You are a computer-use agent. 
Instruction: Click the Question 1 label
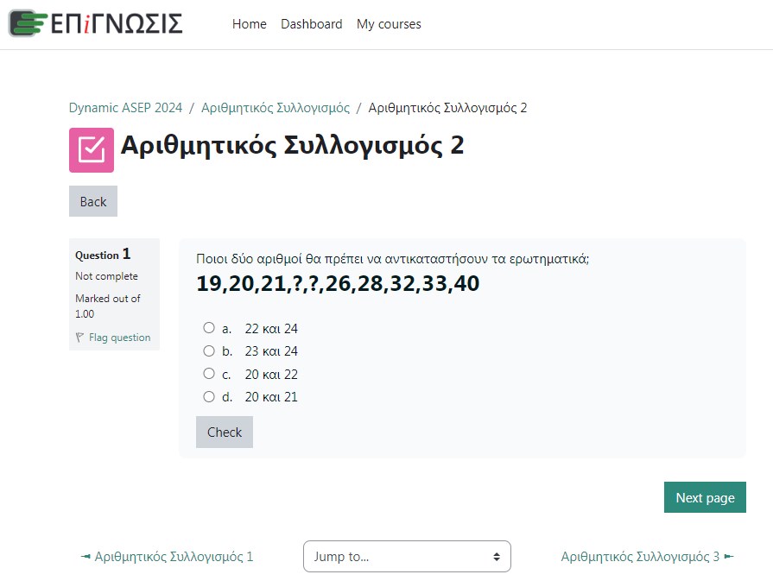point(103,255)
